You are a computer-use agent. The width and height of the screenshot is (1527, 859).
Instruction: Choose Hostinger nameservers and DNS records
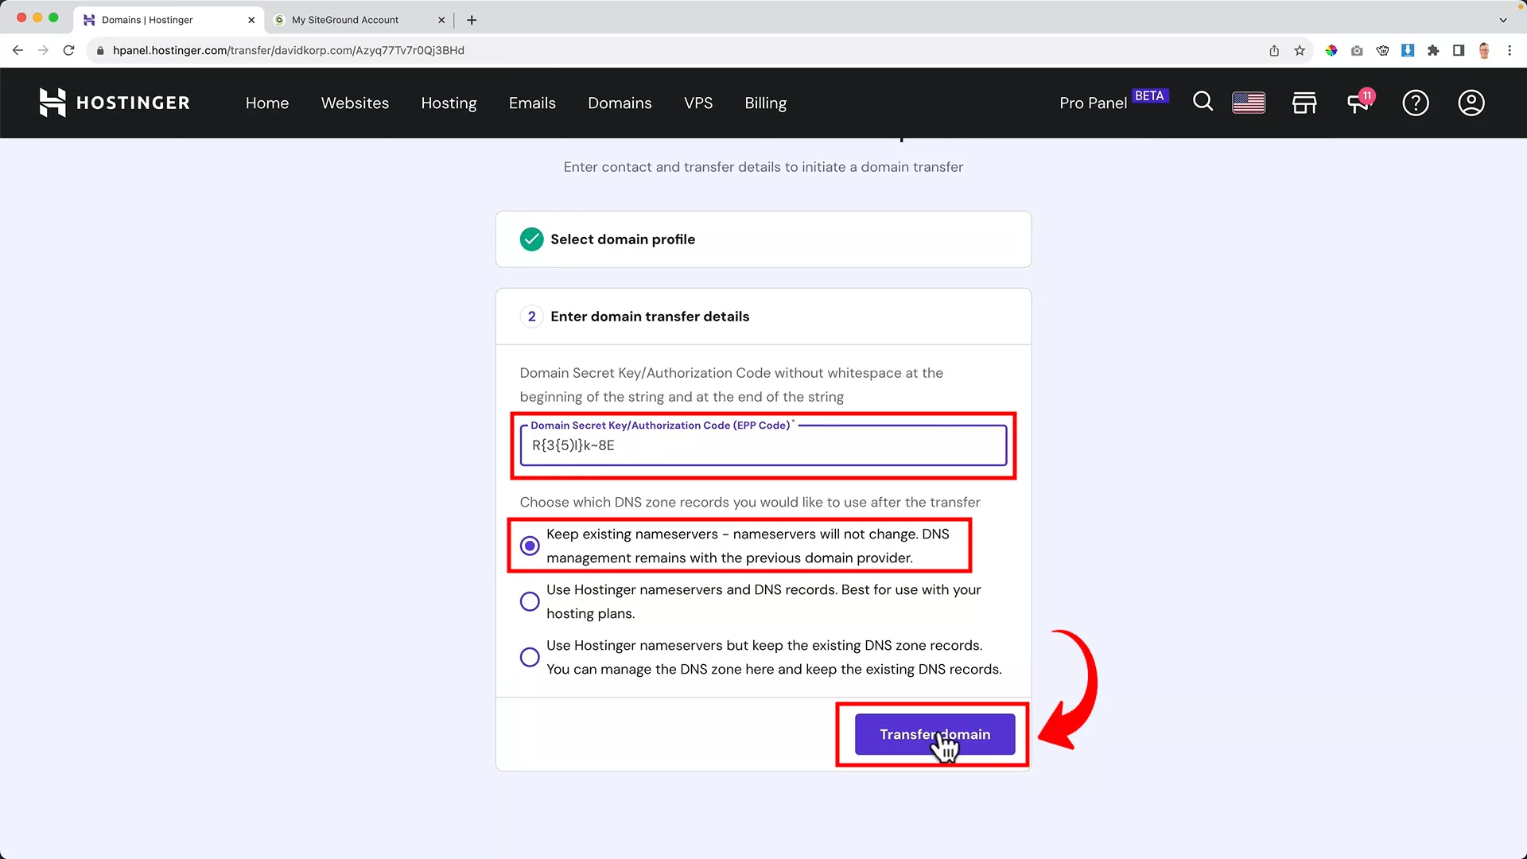click(530, 601)
